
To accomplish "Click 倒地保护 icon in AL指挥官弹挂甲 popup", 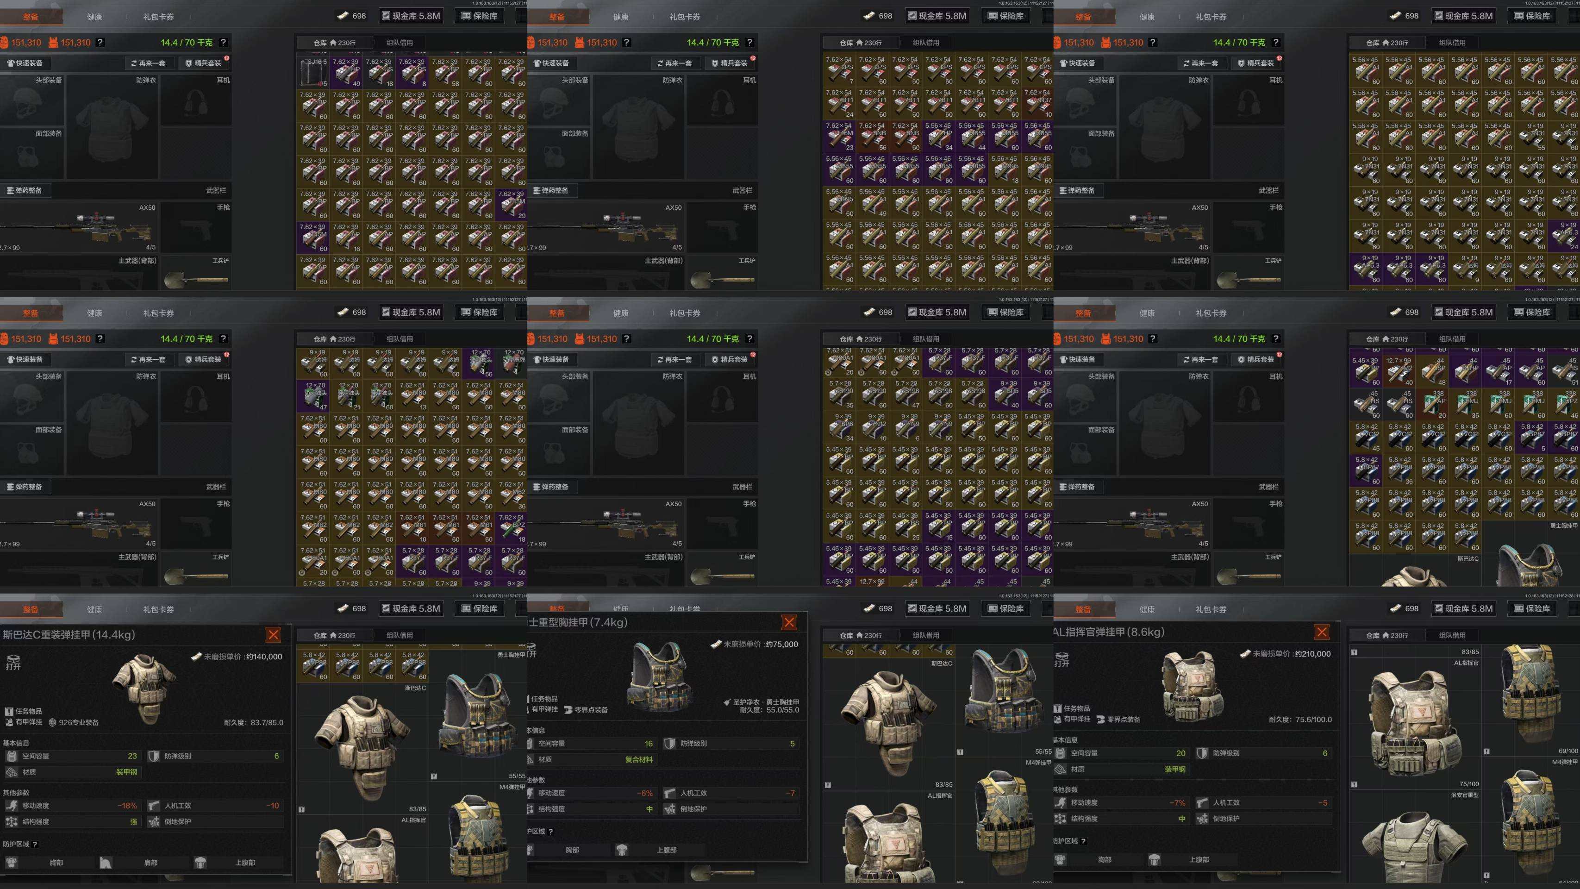I will (1202, 819).
